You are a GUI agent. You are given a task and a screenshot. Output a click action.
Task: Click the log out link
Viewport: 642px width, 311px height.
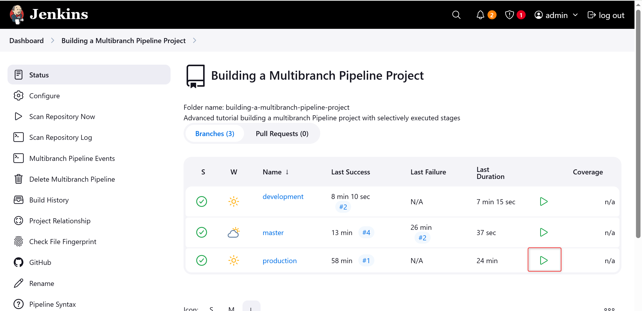[606, 15]
